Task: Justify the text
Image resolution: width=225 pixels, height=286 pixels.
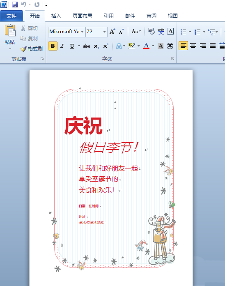Action: tap(212, 46)
